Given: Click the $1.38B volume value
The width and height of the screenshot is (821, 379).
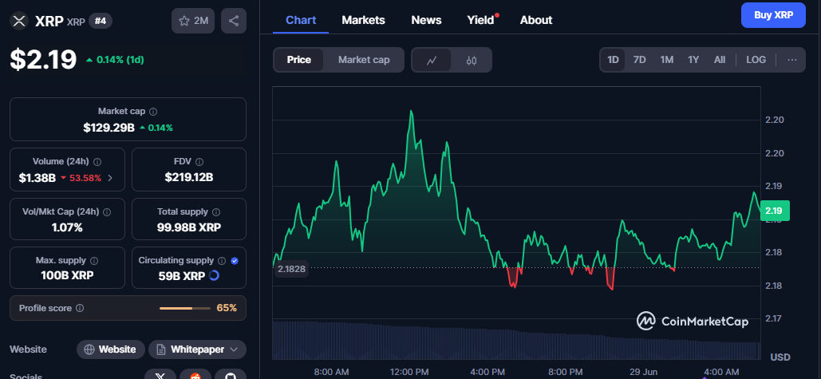Looking at the screenshot, I should 37,178.
